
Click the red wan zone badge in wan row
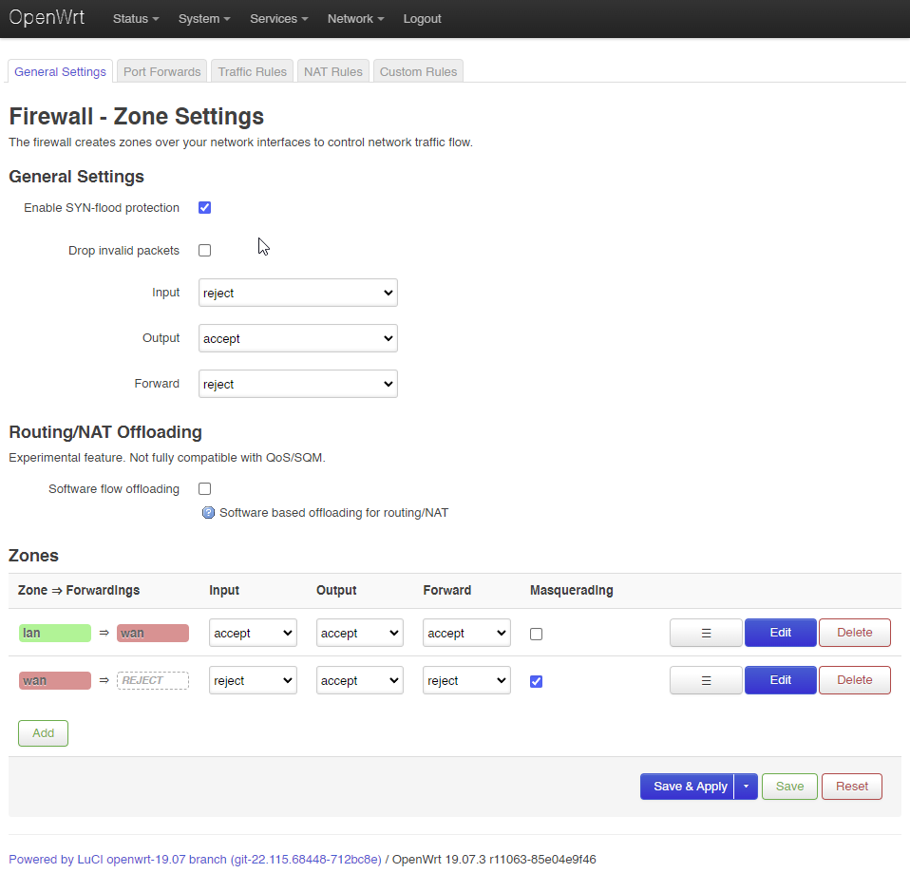[55, 680]
